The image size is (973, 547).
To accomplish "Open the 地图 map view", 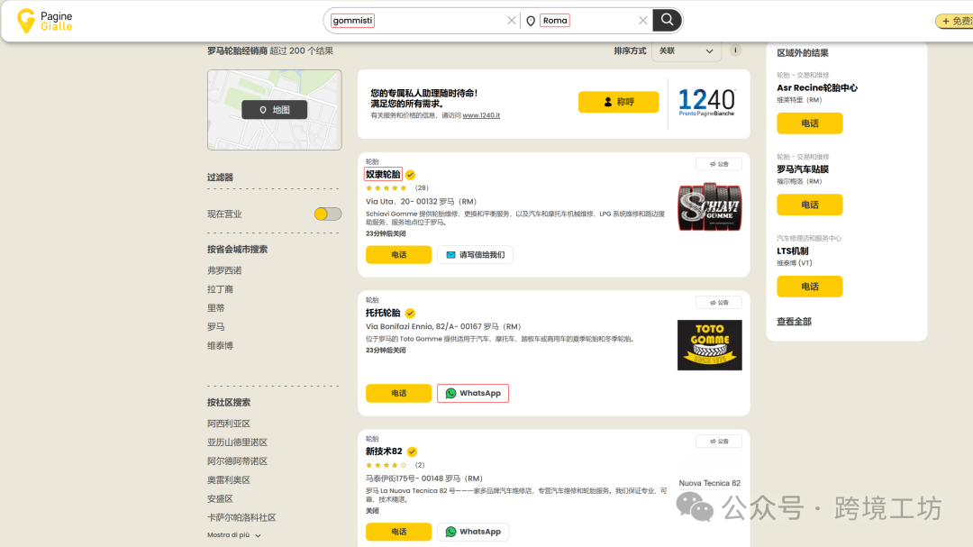I will click(274, 110).
